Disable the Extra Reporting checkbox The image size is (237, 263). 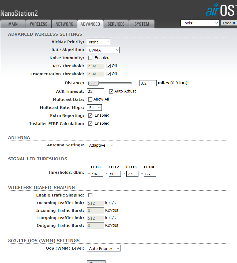[90, 116]
